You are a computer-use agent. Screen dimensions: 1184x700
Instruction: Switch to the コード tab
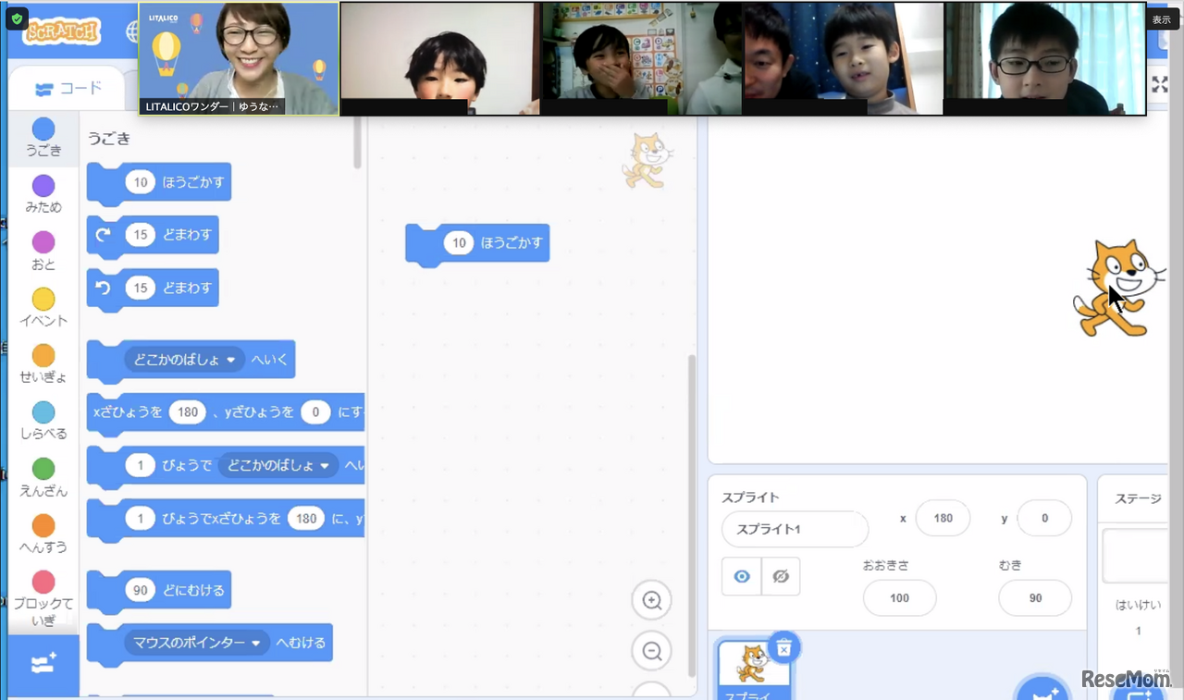[68, 90]
